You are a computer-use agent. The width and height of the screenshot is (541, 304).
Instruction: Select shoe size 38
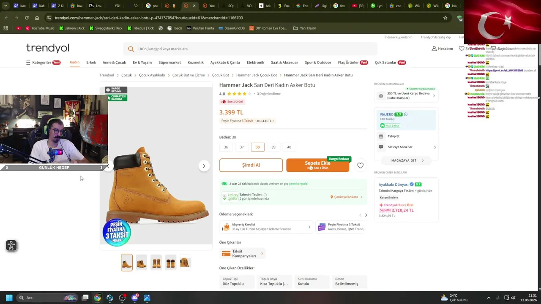(x=257, y=147)
